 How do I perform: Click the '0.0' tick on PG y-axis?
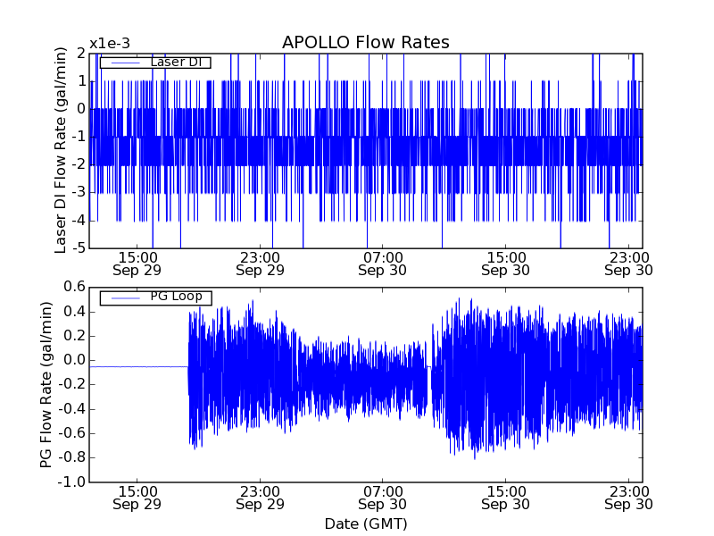coord(75,360)
